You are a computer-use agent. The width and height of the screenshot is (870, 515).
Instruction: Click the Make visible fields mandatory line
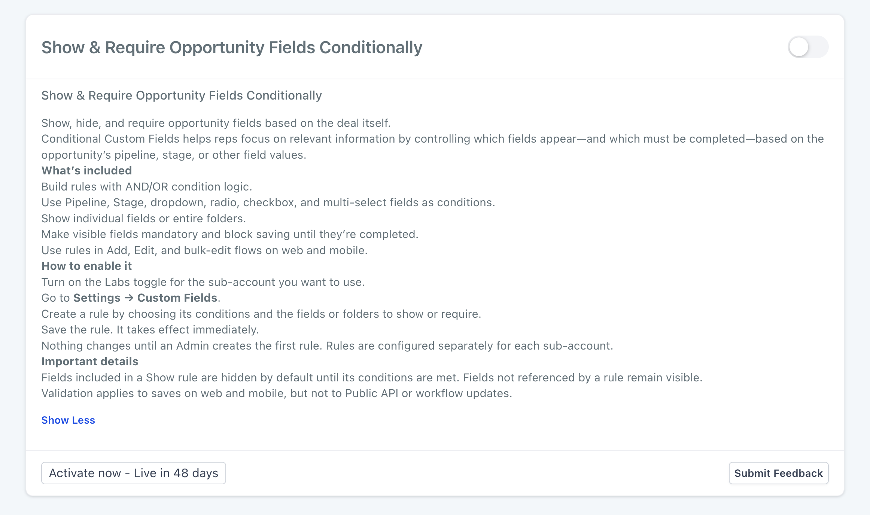(230, 234)
